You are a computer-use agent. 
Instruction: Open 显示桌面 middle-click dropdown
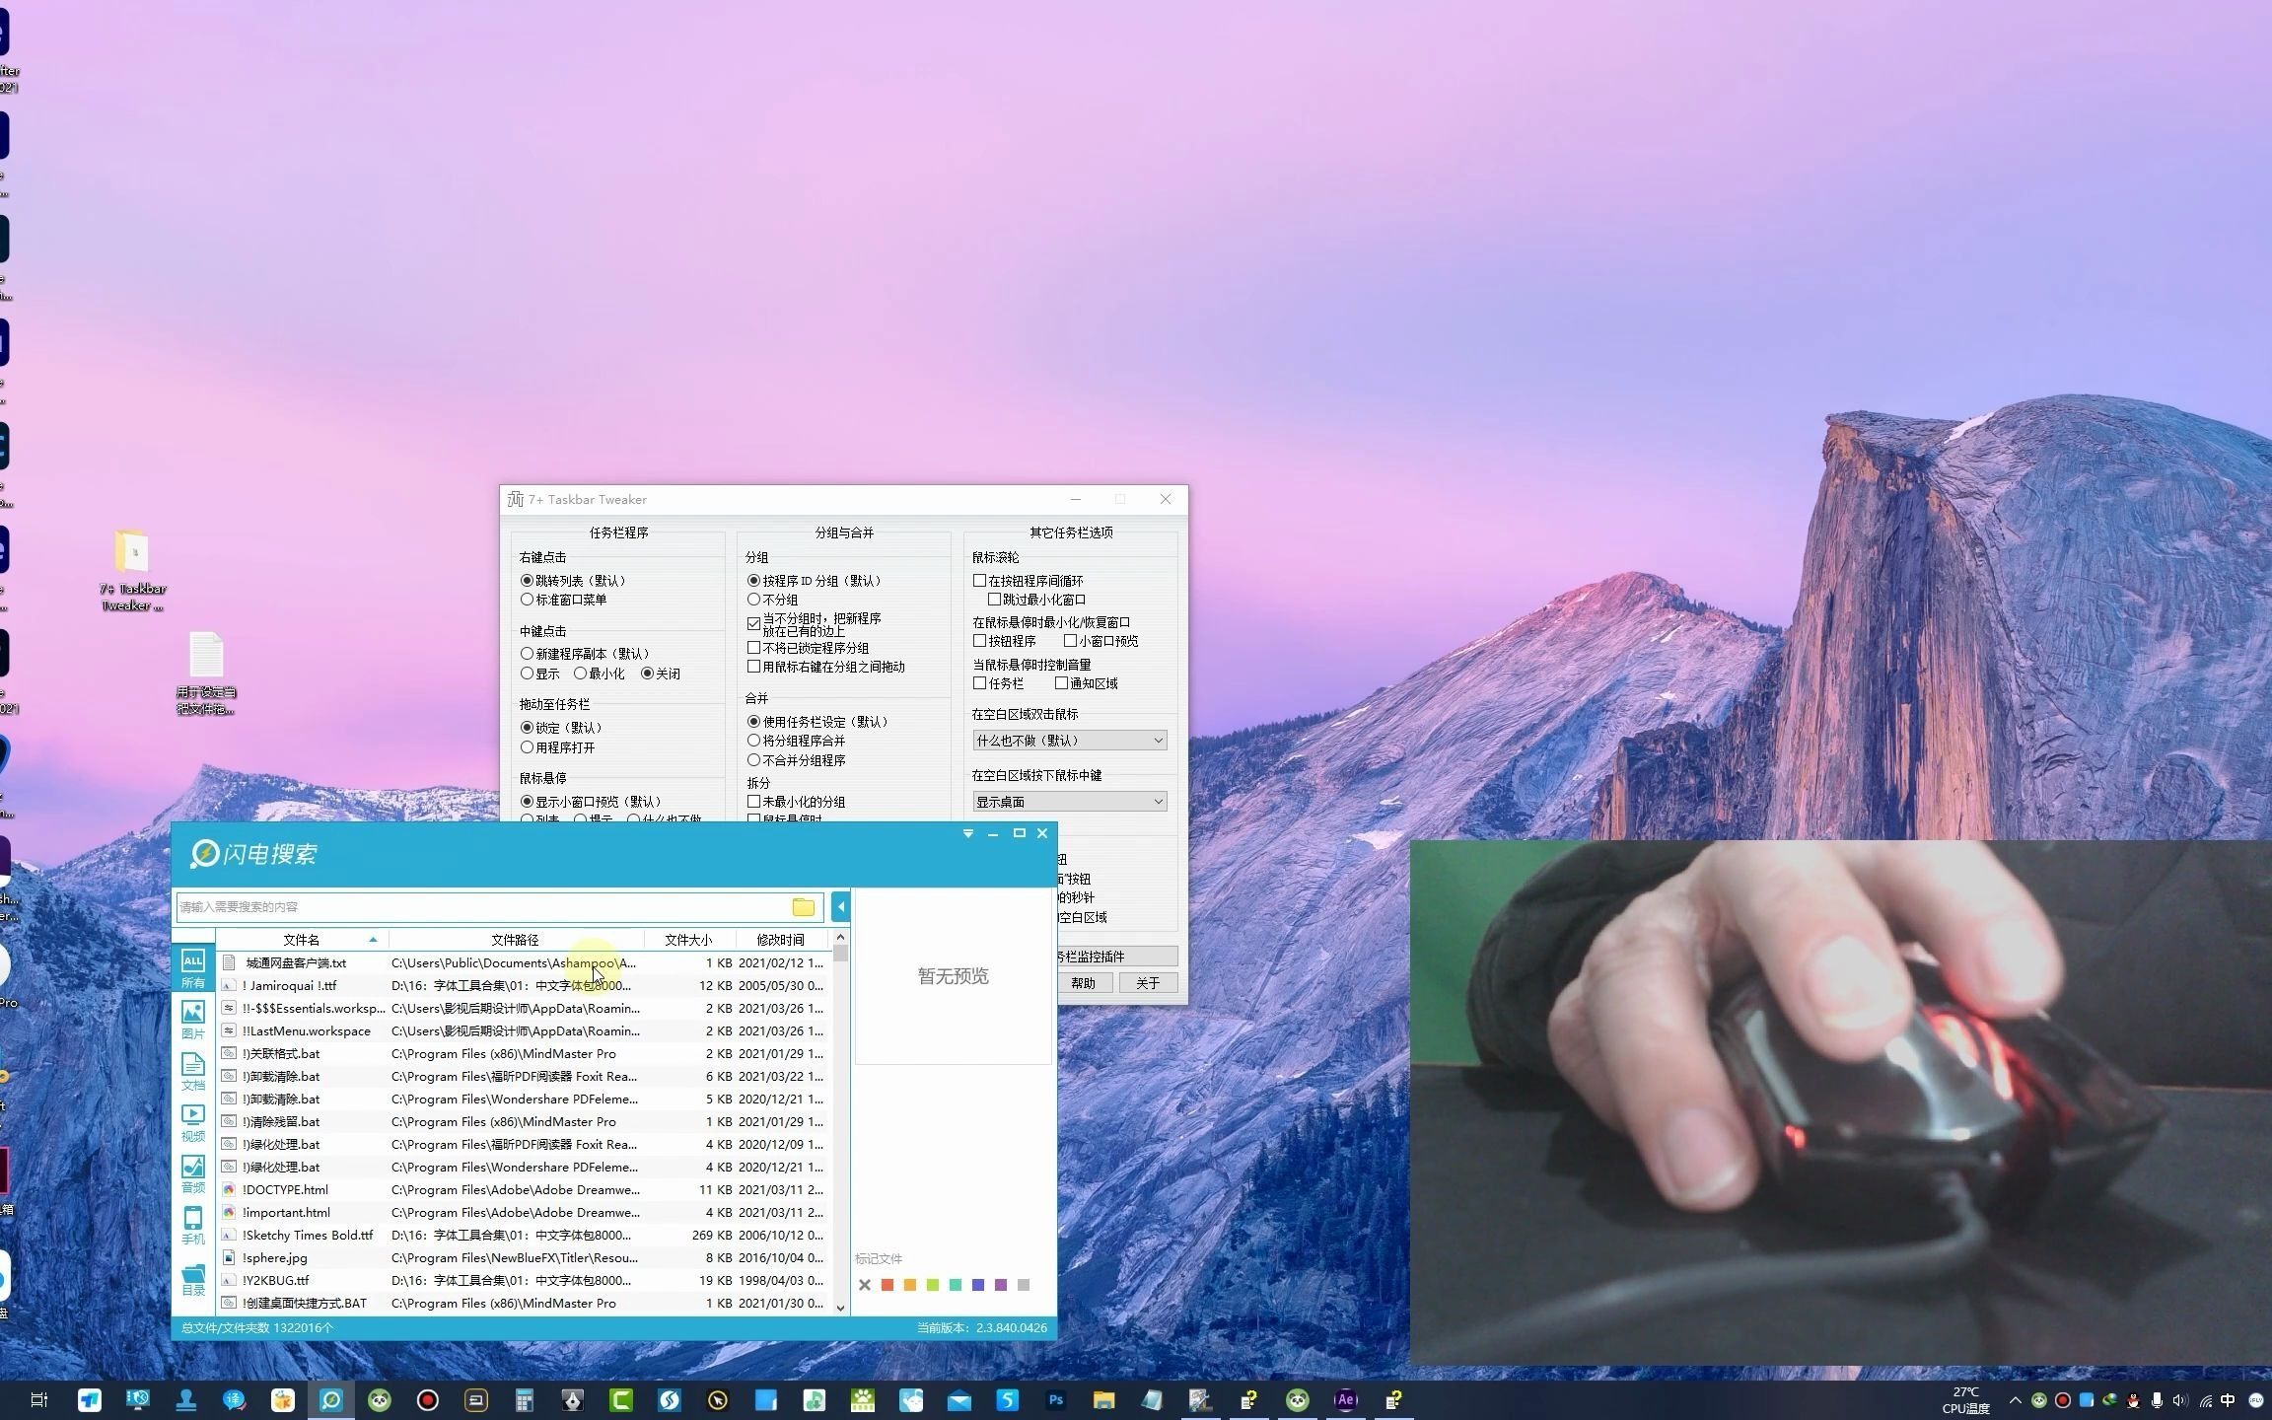pyautogui.click(x=1069, y=802)
